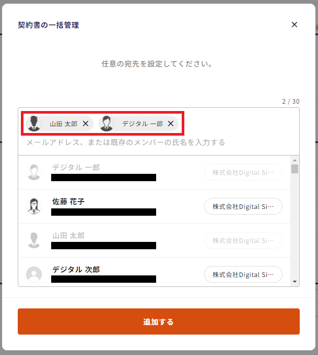Remove the 山田 太郎 chip with its X
The width and height of the screenshot is (318, 355).
click(x=86, y=124)
